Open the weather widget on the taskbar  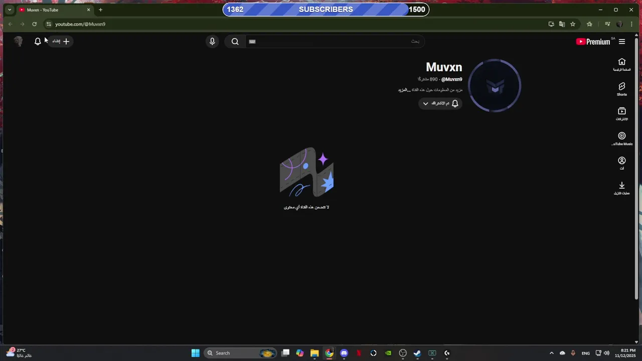[x=19, y=353]
